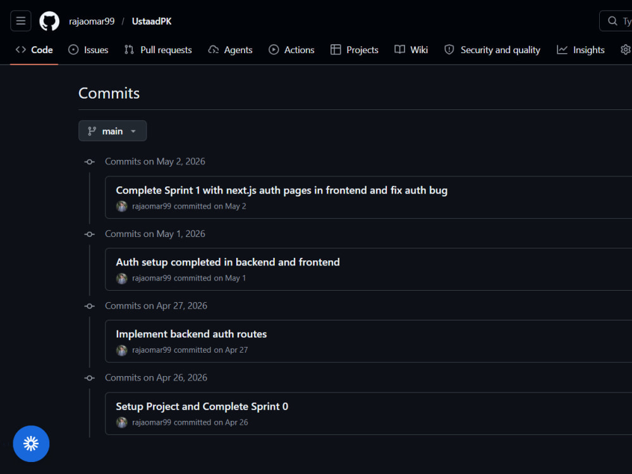Click the search magnifier icon
The height and width of the screenshot is (474, 632).
click(612, 21)
